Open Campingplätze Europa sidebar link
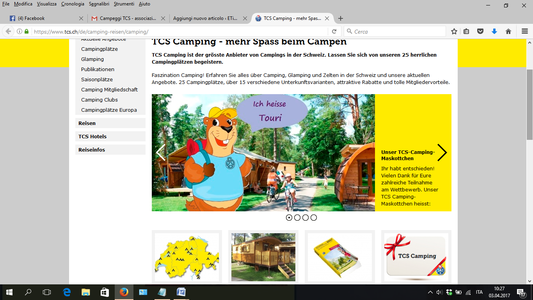The image size is (533, 300). 109,110
